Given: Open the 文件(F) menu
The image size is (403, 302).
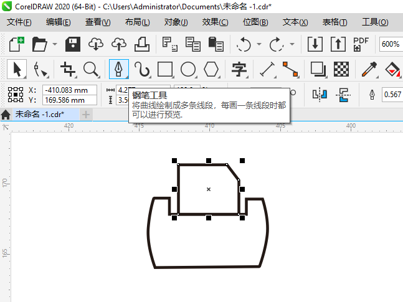Looking at the screenshot, I should (x=19, y=22).
